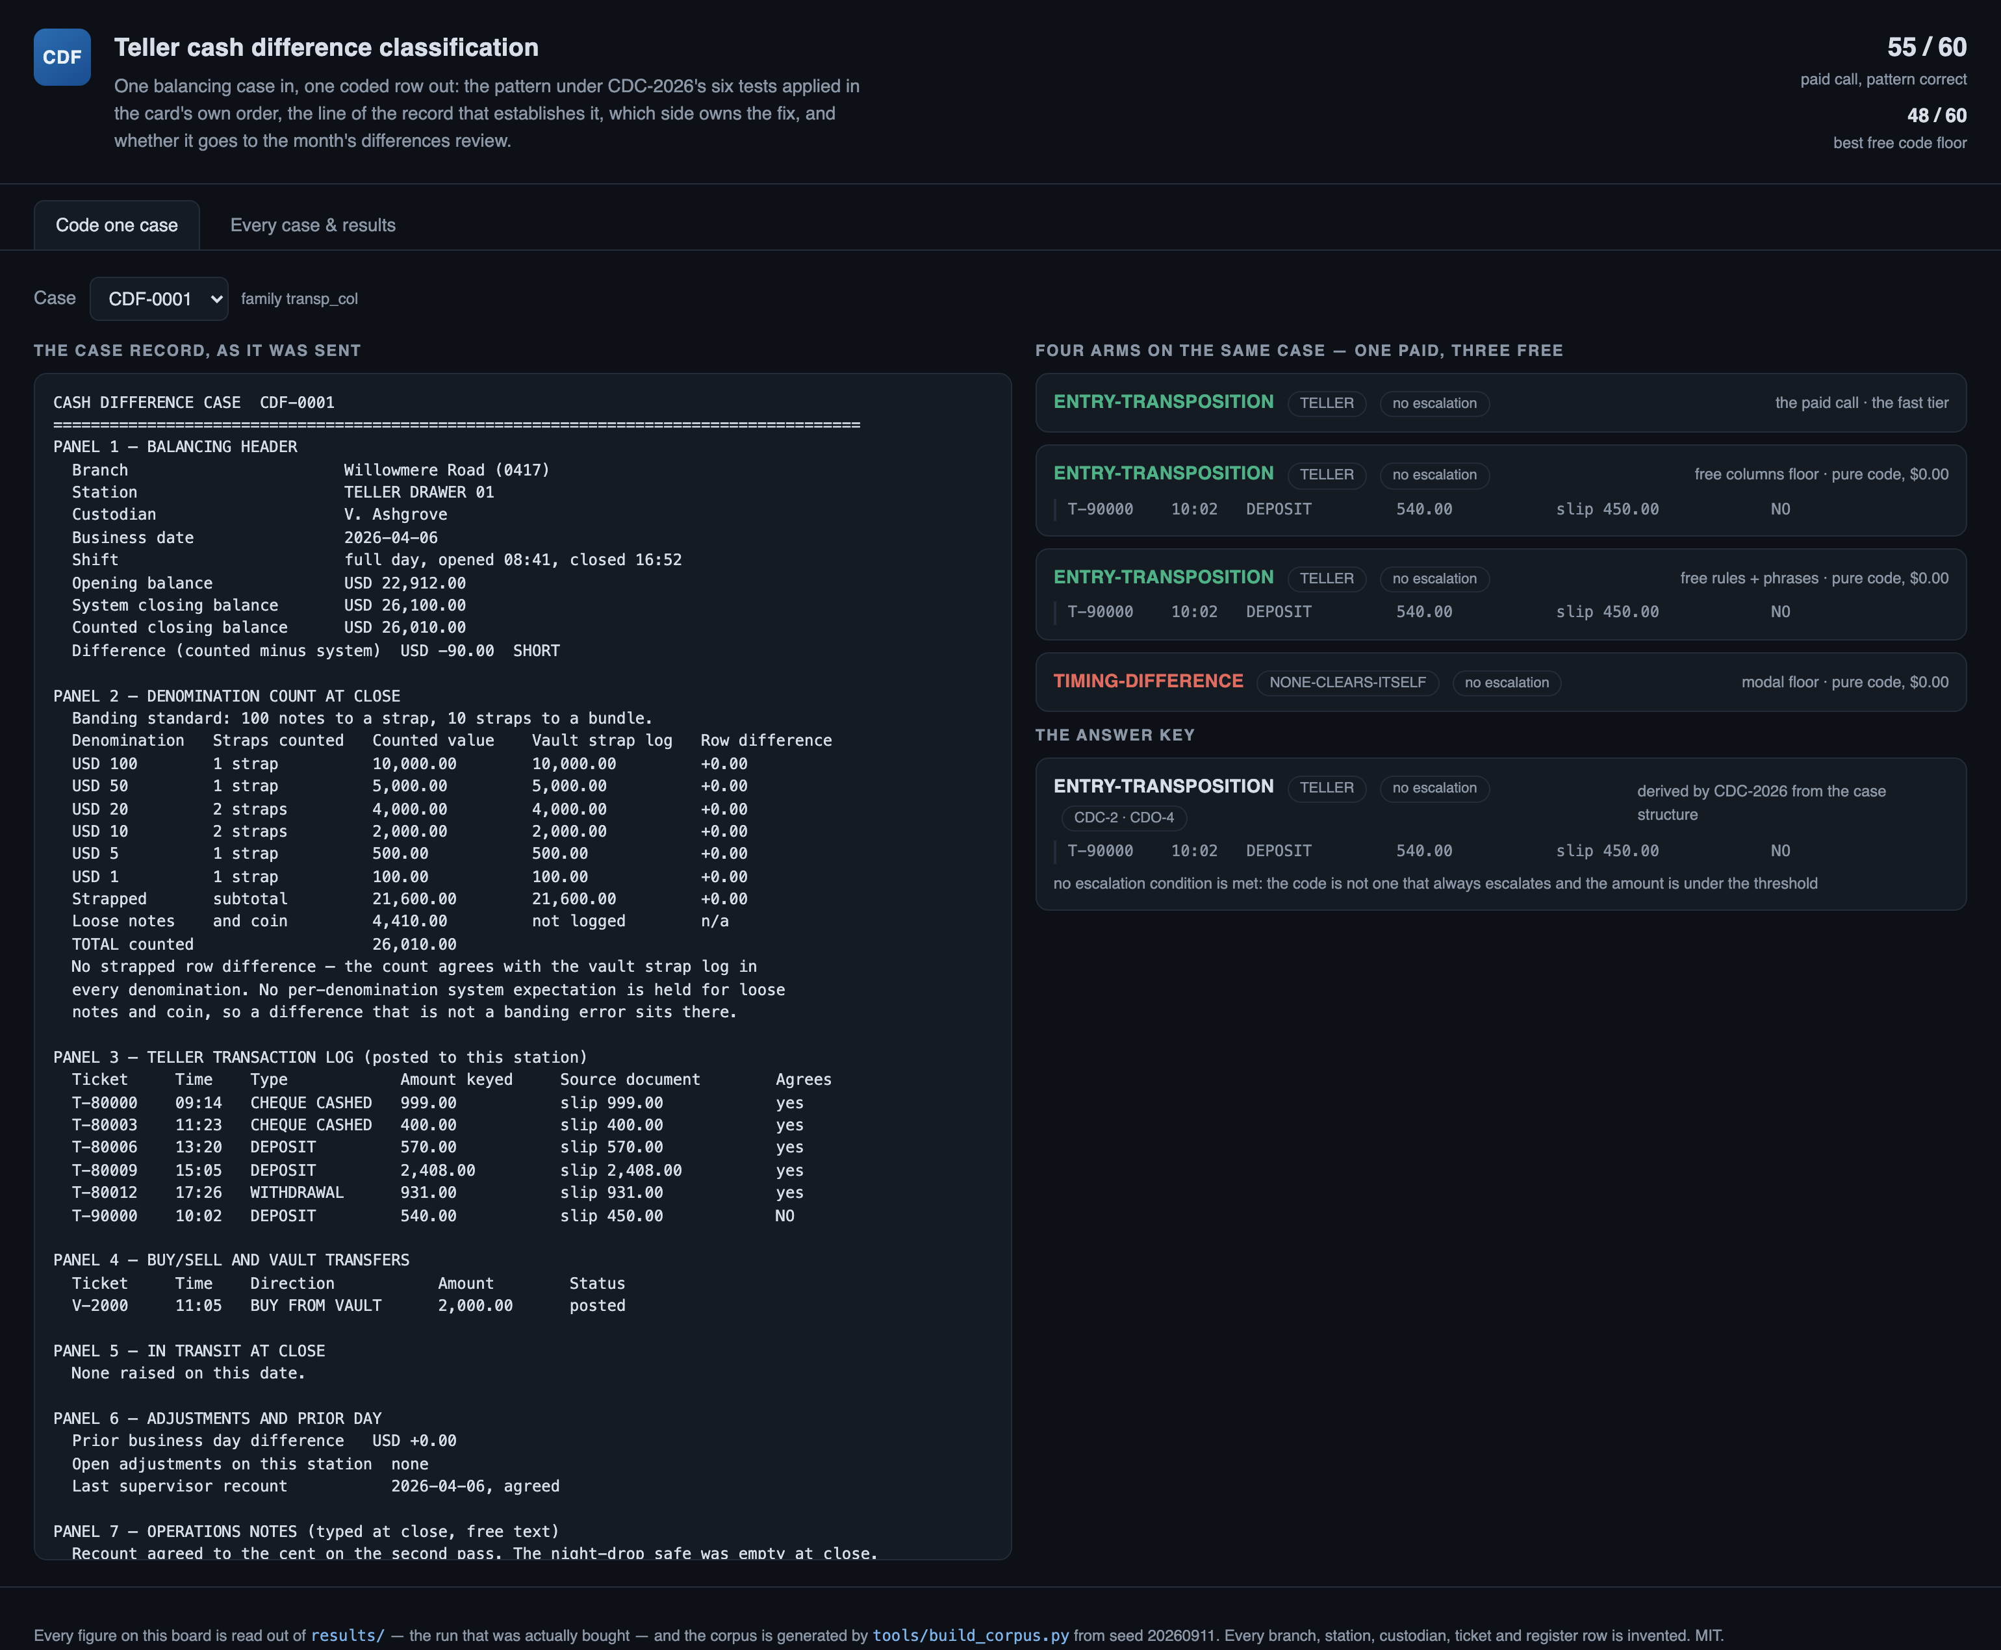The height and width of the screenshot is (1650, 2001).
Task: Click the CDF logo icon
Action: 62,57
